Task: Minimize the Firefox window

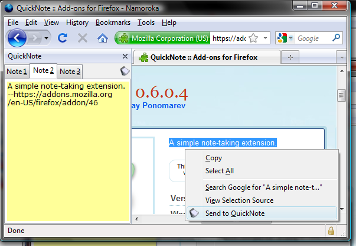Action: [x=300, y=5]
